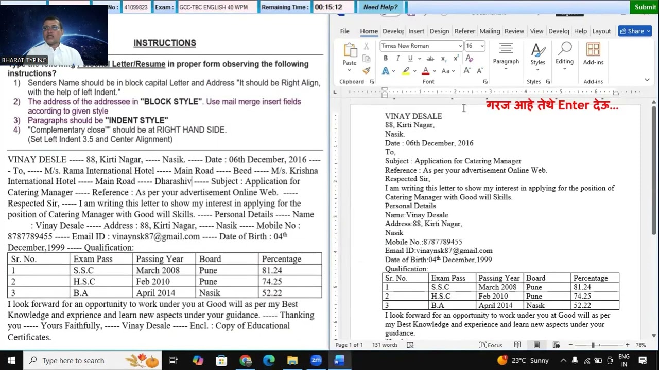Image resolution: width=659 pixels, height=370 pixels.
Task: Check proofing errors icon in status bar
Action: (410, 345)
